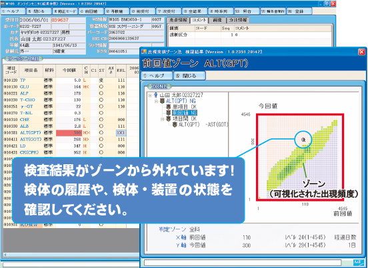Click the A&T logo in the status bar
The image size is (368, 268).
coord(359,263)
